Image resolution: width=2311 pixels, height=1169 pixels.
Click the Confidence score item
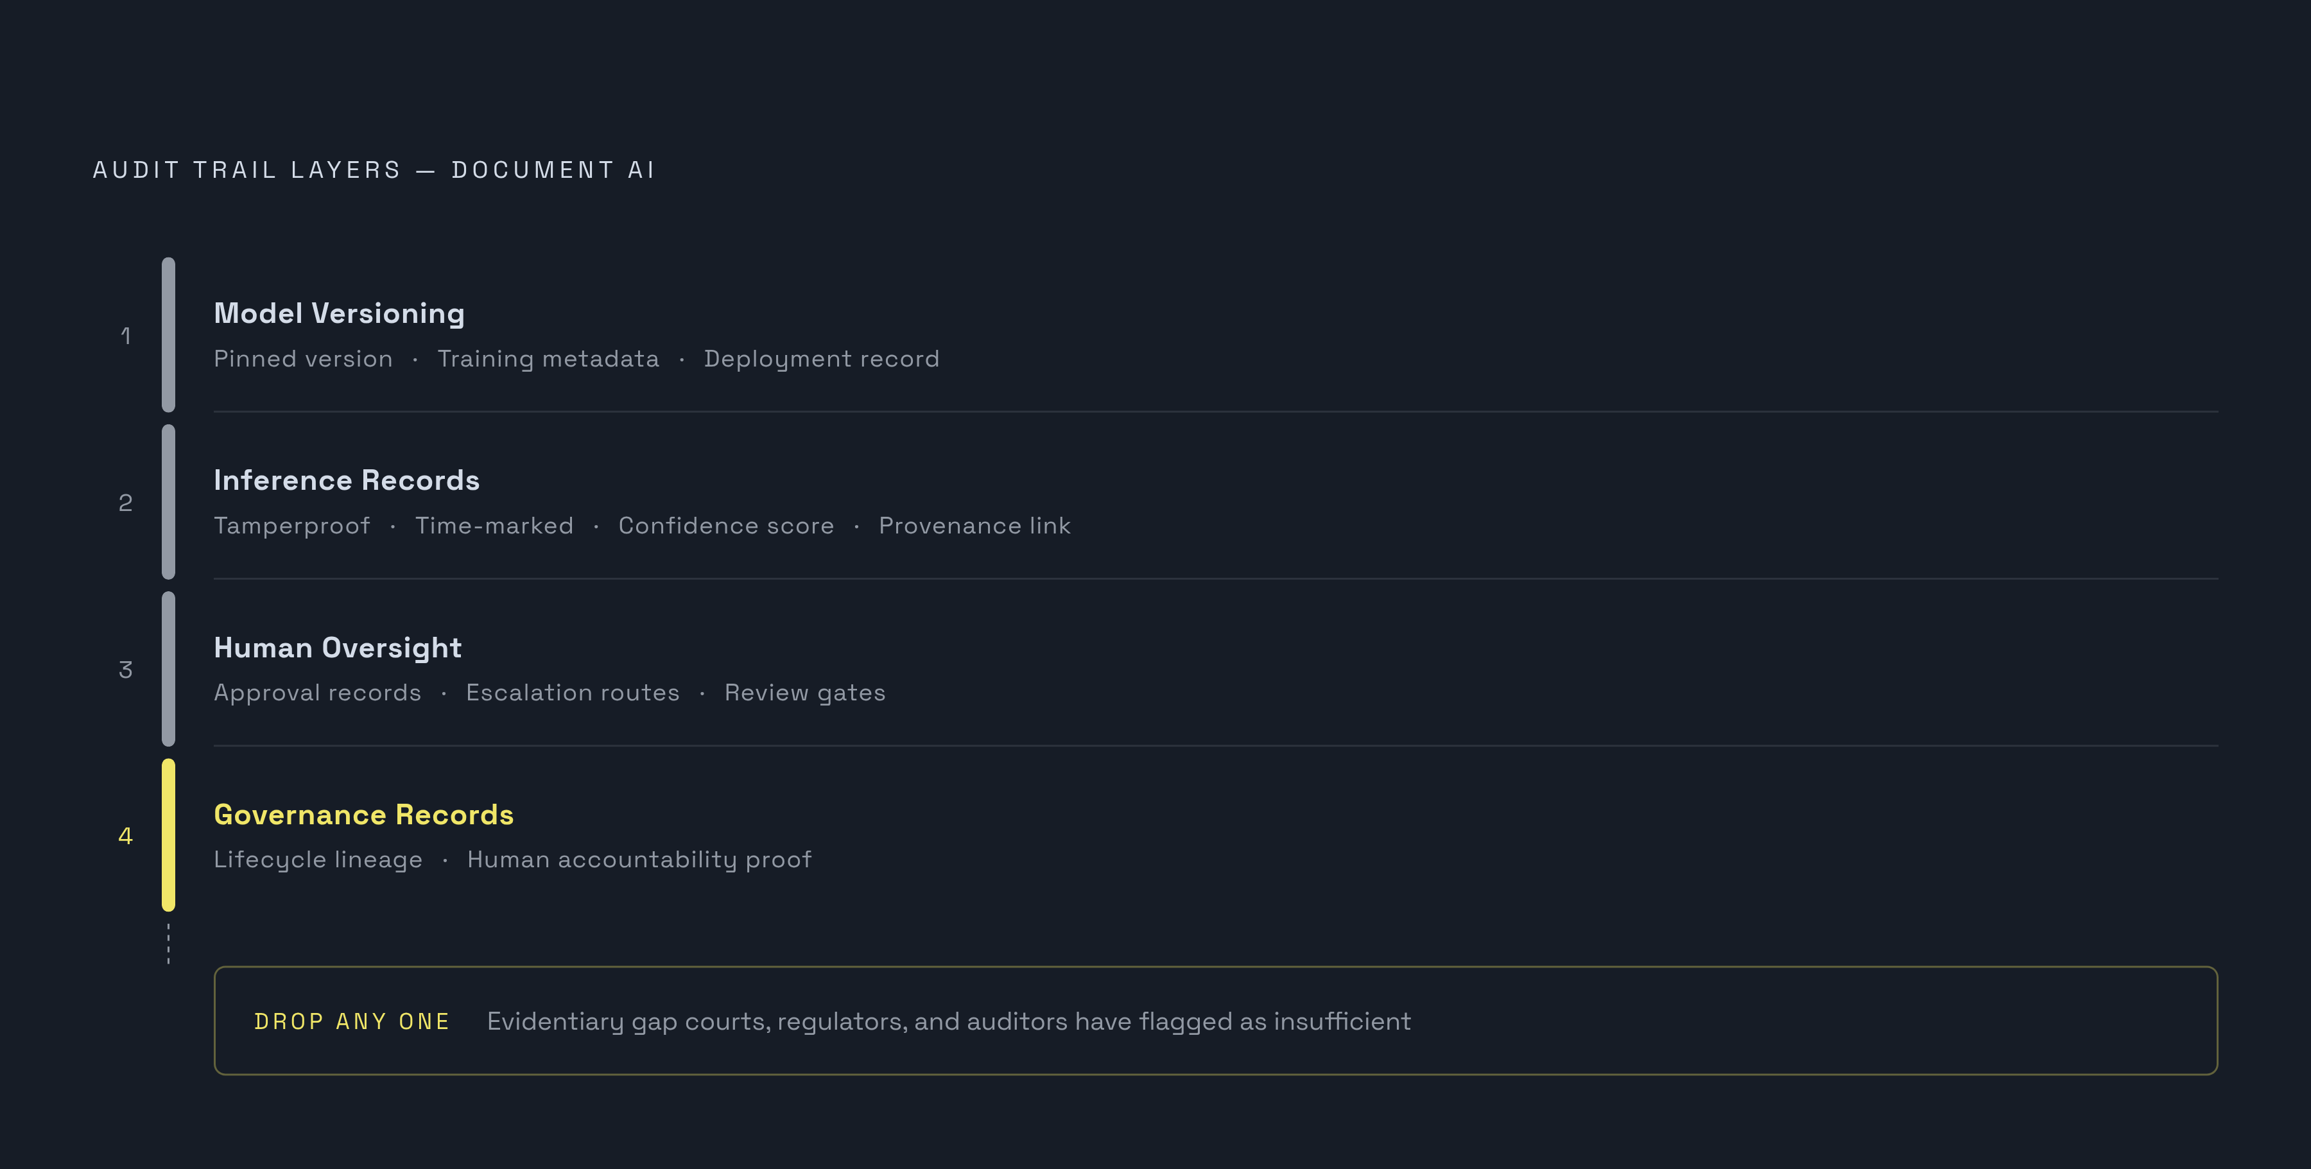[x=726, y=526]
